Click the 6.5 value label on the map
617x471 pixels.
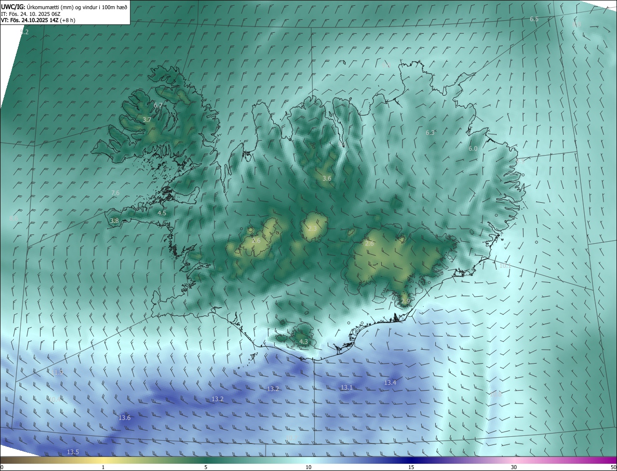click(x=534, y=19)
